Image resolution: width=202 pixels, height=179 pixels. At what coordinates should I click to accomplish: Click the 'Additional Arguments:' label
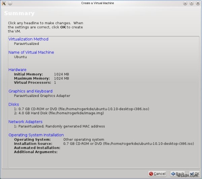pyautogui.click(x=36, y=152)
